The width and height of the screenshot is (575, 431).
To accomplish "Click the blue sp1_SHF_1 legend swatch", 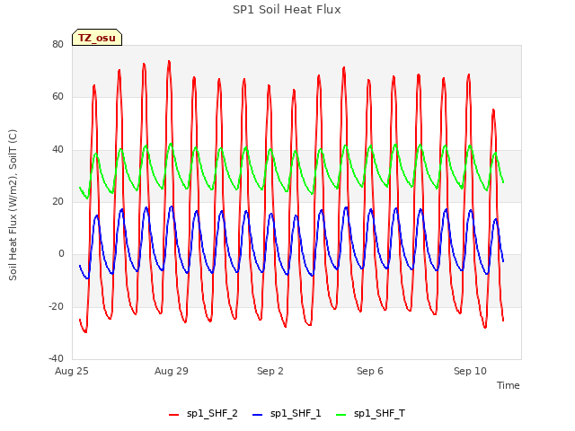I will (x=258, y=415).
